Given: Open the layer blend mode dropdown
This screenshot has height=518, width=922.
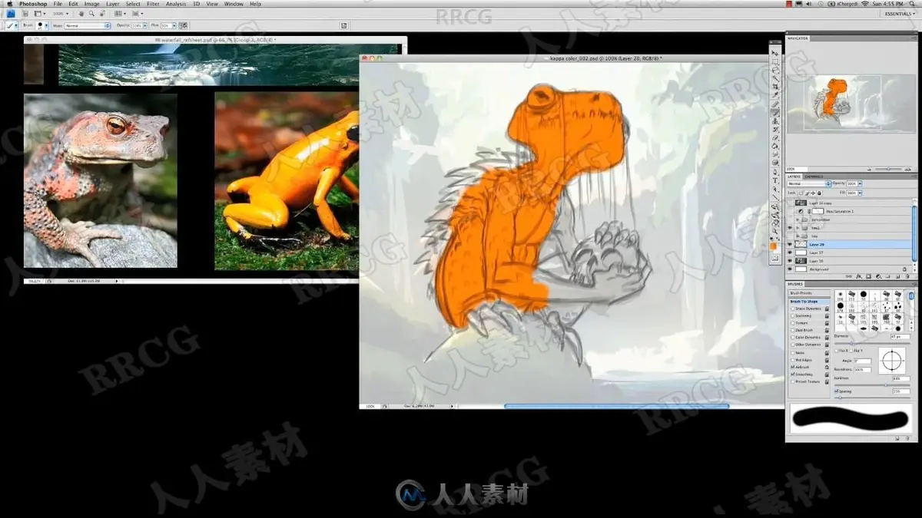Looking at the screenshot, I should tap(809, 184).
